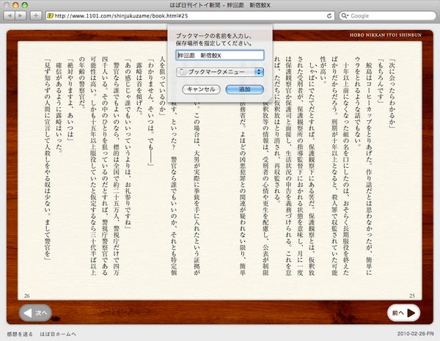Focus the URL address bar
The image size is (440, 341).
point(183,15)
